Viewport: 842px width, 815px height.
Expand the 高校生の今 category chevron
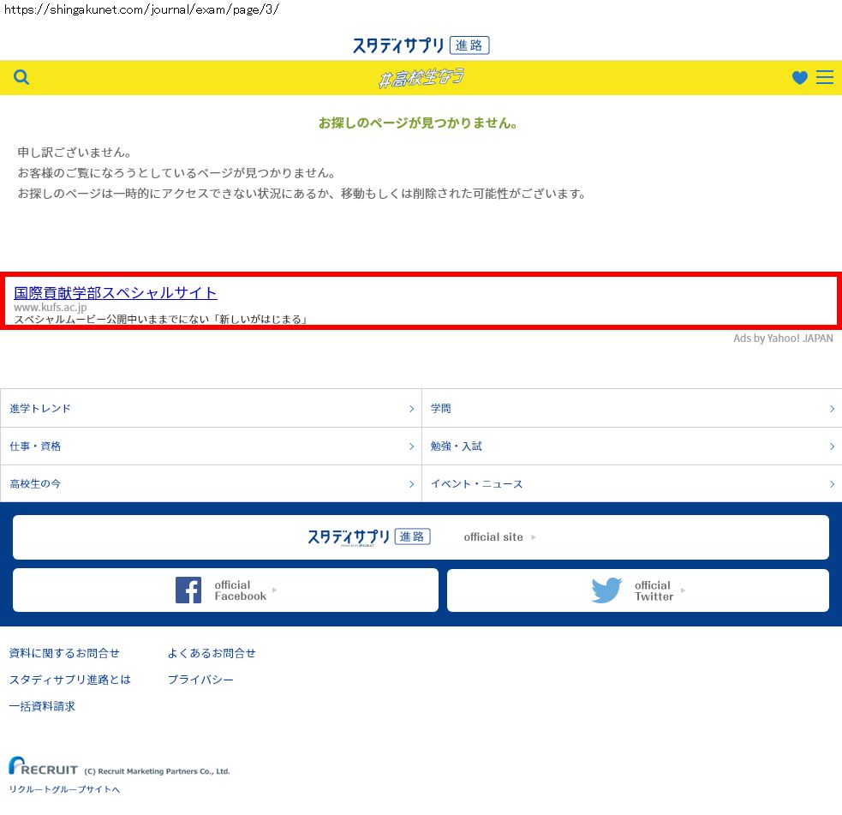[x=411, y=484]
